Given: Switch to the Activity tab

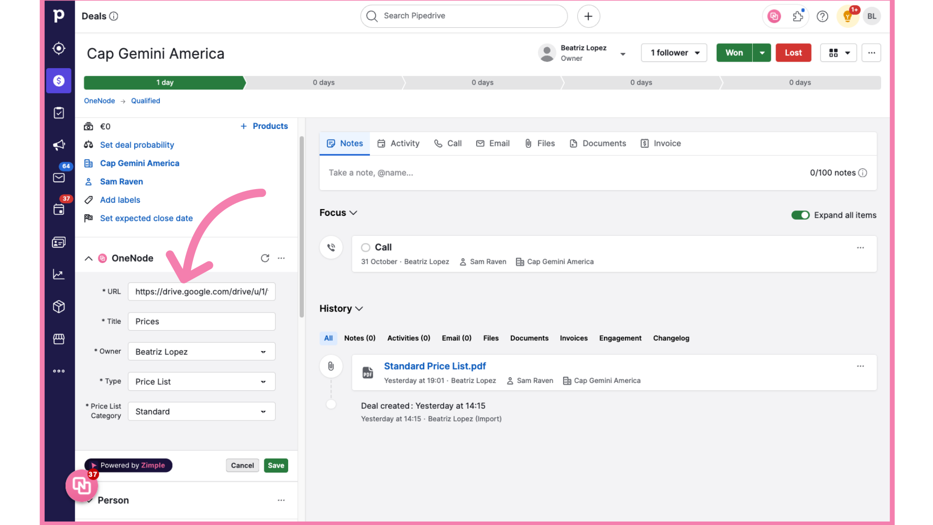Looking at the screenshot, I should [398, 143].
